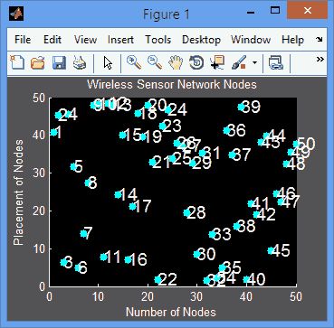Select node marker labeled 42
This screenshot has width=334, height=328.
(x=256, y=214)
